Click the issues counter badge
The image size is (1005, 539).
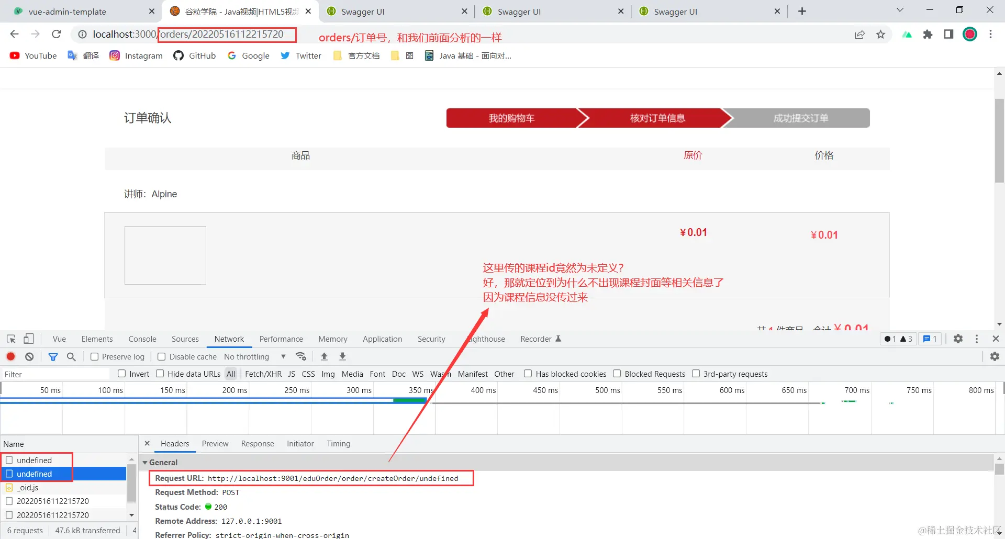(930, 339)
